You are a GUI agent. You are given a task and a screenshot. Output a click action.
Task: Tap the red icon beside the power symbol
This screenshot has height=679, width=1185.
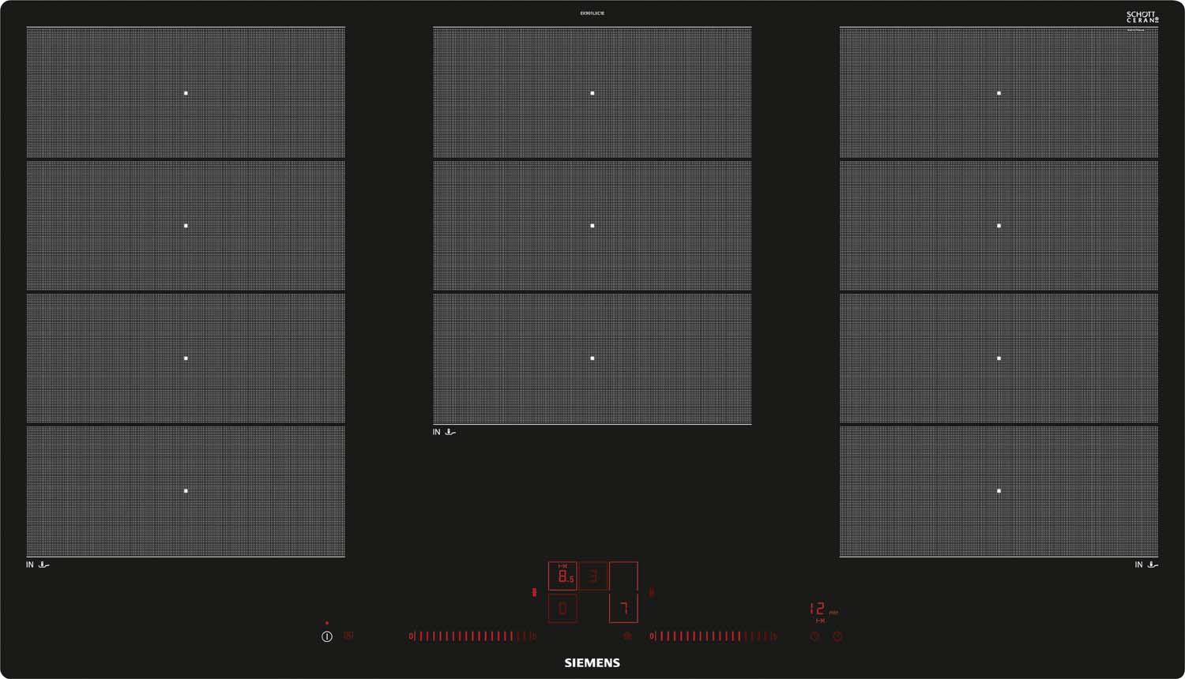click(348, 636)
